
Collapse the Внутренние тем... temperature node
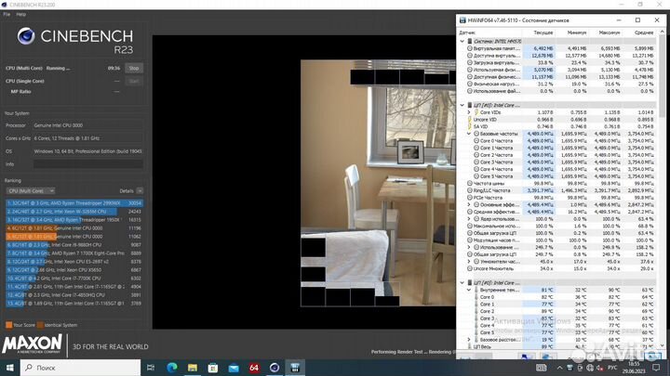(x=469, y=290)
